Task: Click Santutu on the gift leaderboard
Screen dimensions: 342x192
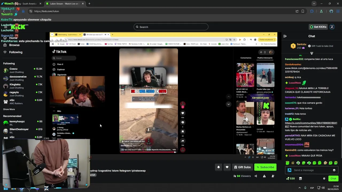Action: pos(301,44)
